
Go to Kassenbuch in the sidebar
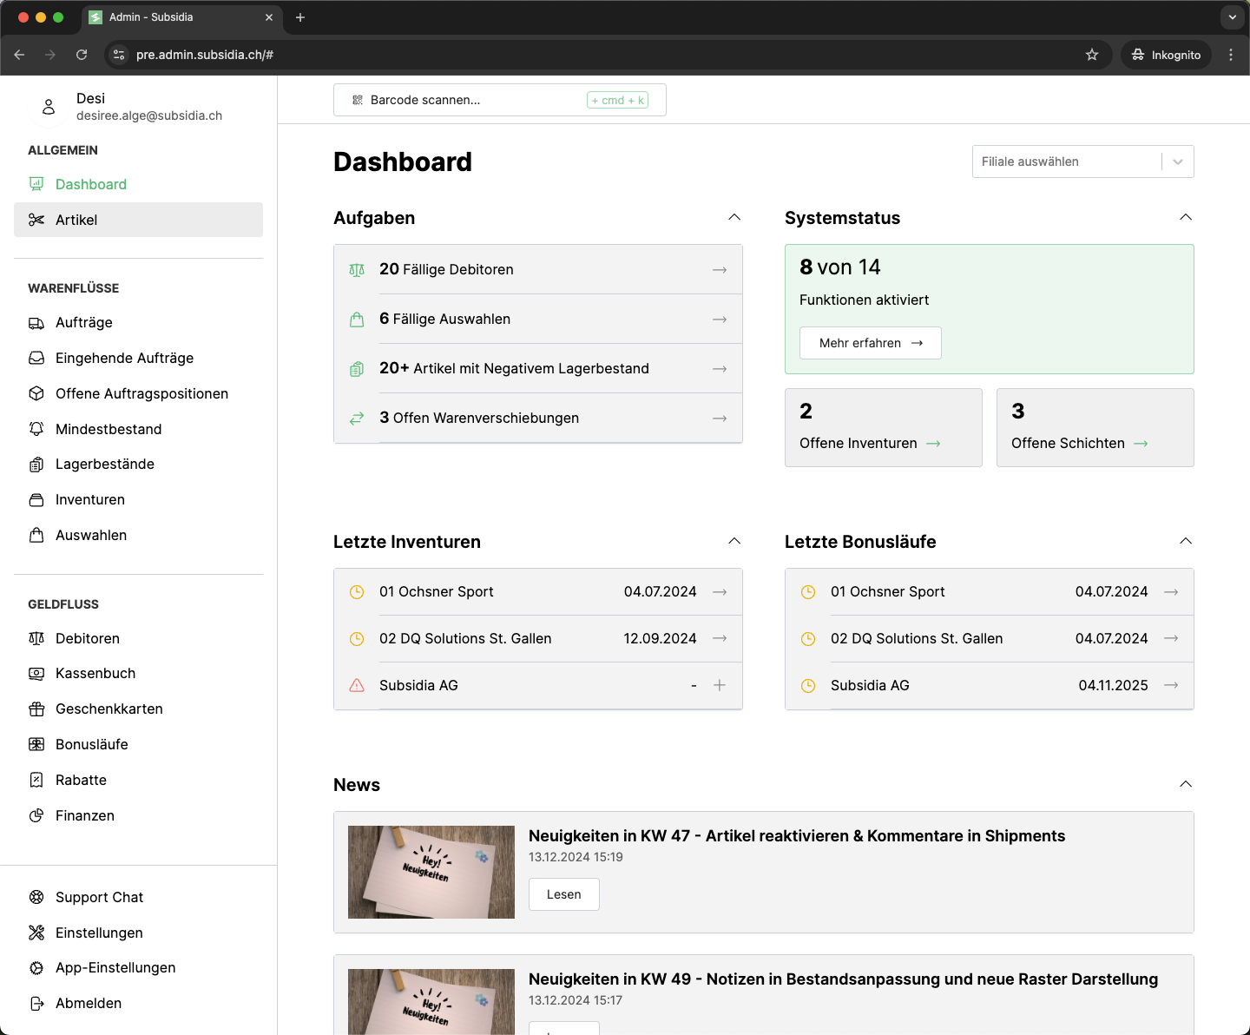click(x=95, y=673)
